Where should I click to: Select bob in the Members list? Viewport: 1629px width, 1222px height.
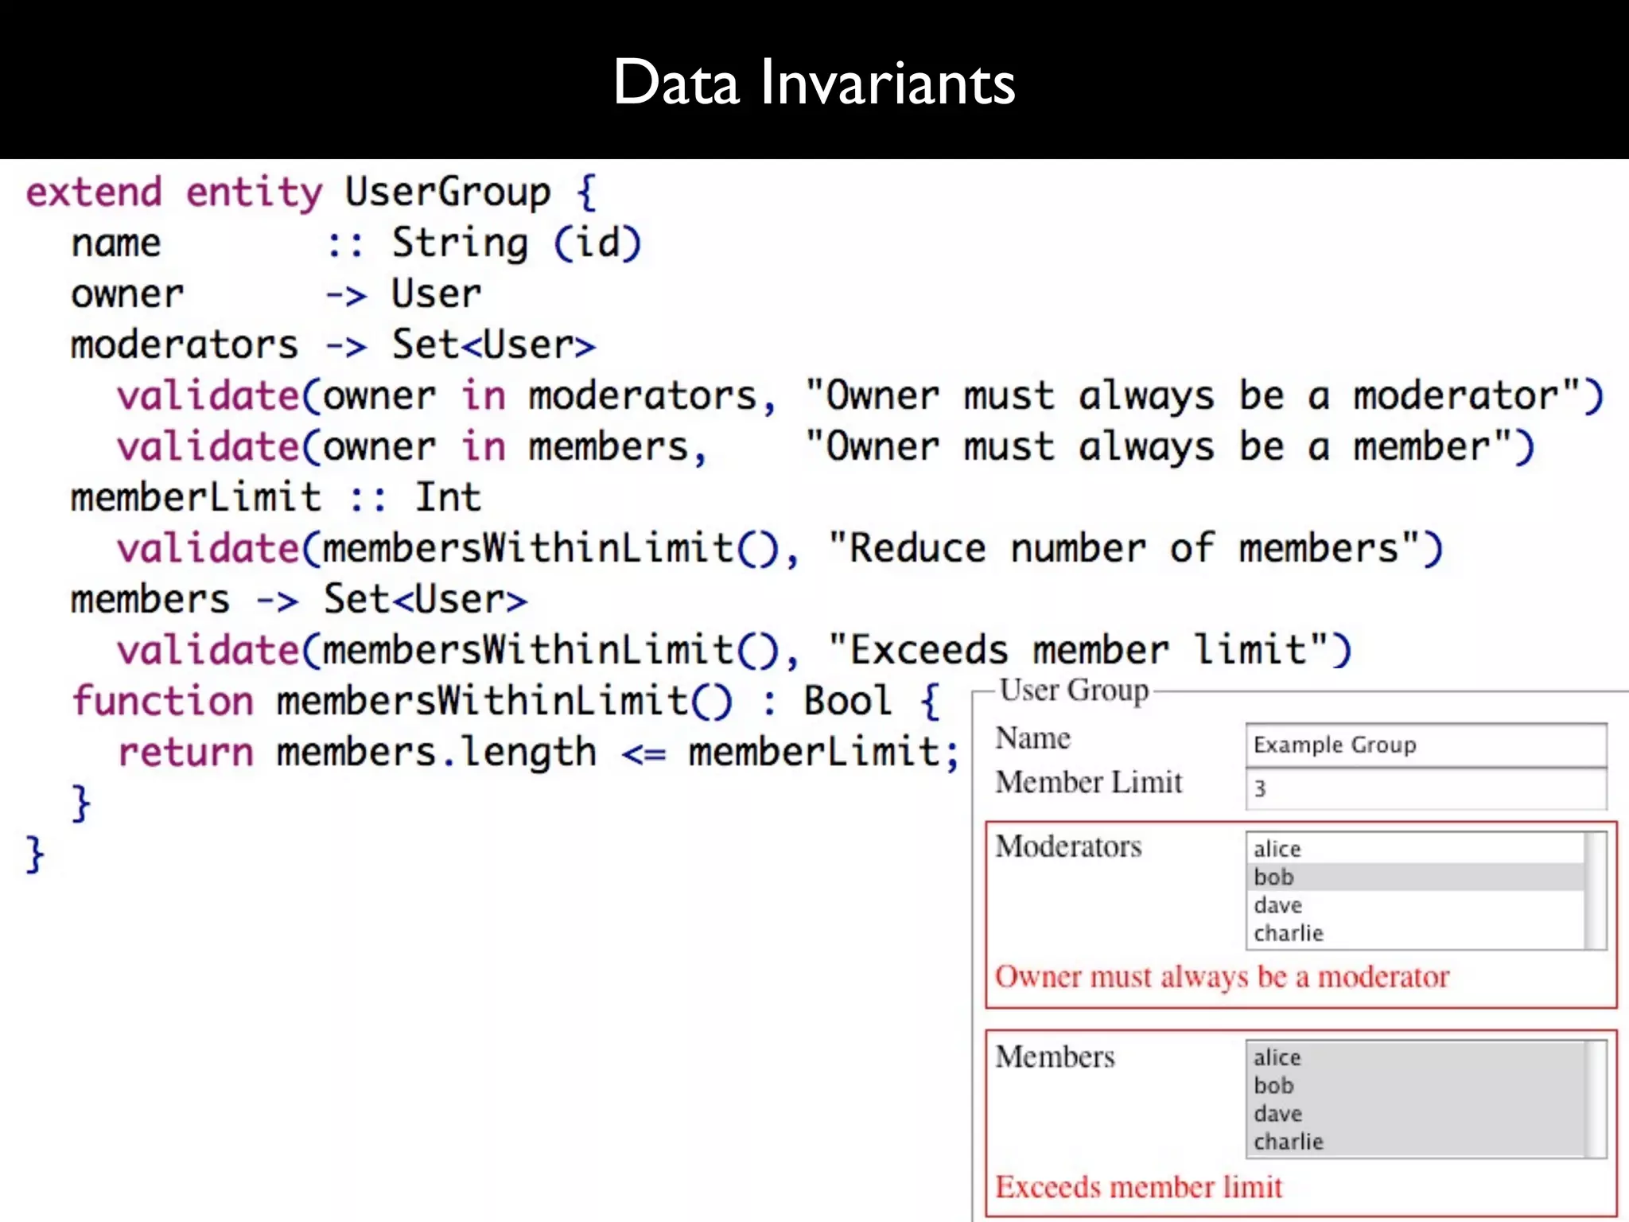(1415, 1085)
